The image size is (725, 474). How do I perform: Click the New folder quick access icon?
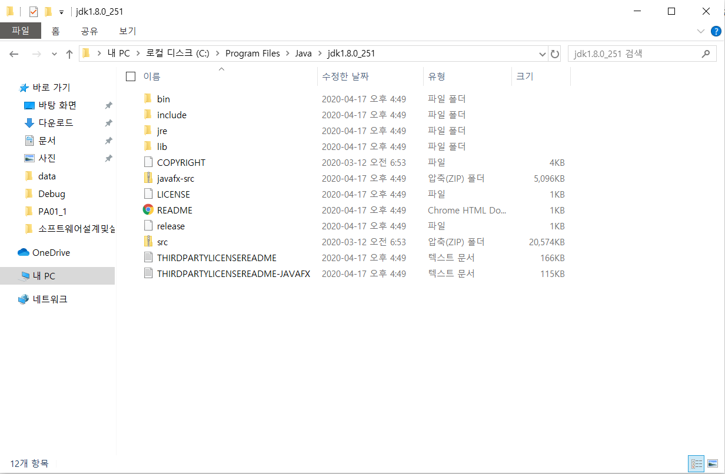(48, 11)
